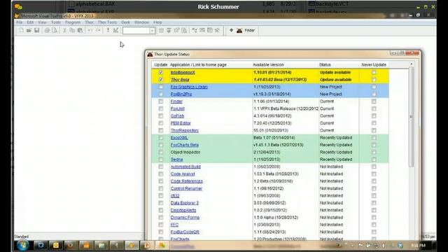The width and height of the screenshot is (448, 252).
Task: Check Update box for Code References
Action: click(161, 181)
